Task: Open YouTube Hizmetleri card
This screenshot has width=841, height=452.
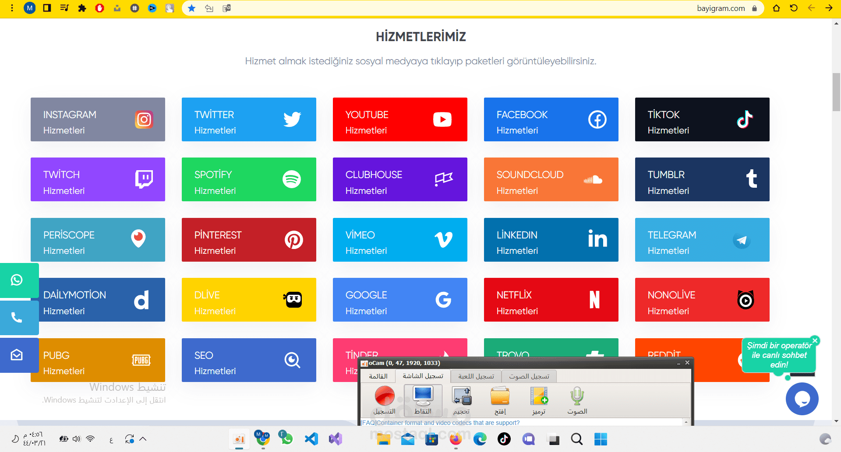Action: (400, 119)
